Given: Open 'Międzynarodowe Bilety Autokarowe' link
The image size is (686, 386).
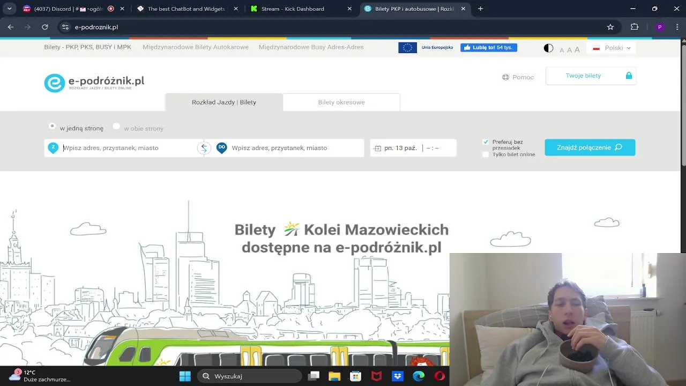Looking at the screenshot, I should (x=196, y=47).
